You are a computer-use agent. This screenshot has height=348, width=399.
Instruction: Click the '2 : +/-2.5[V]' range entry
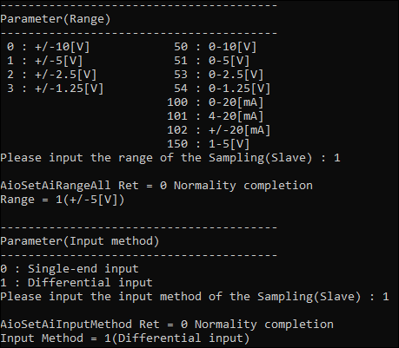(x=52, y=75)
